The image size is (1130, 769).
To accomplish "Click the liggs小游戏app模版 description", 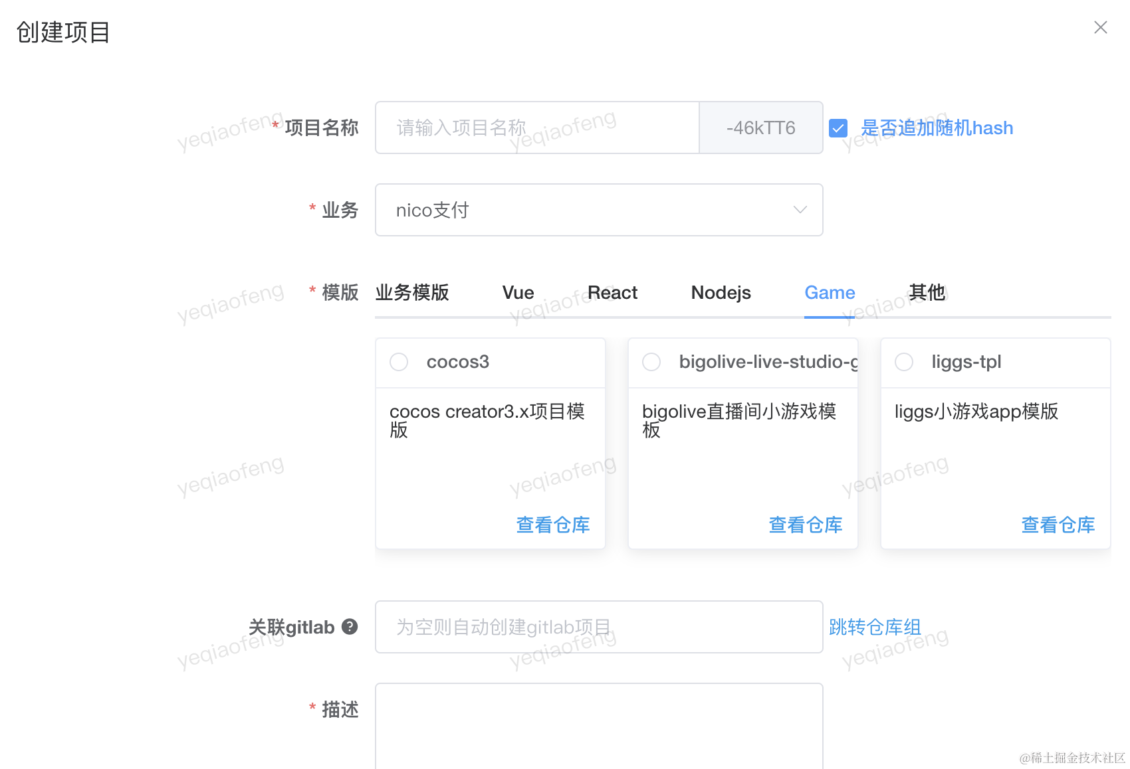I will point(976,411).
